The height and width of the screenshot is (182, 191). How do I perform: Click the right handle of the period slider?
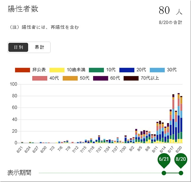181,173
